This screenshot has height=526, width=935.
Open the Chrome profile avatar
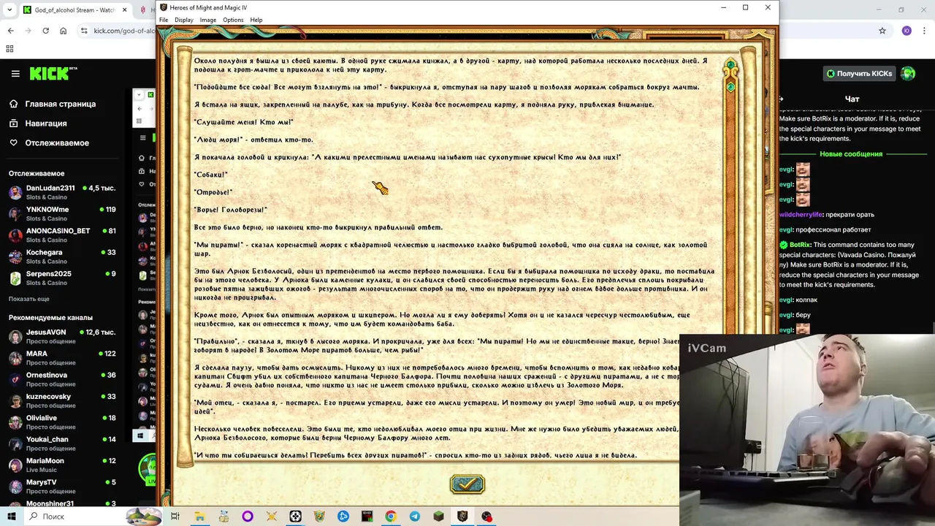(x=907, y=31)
